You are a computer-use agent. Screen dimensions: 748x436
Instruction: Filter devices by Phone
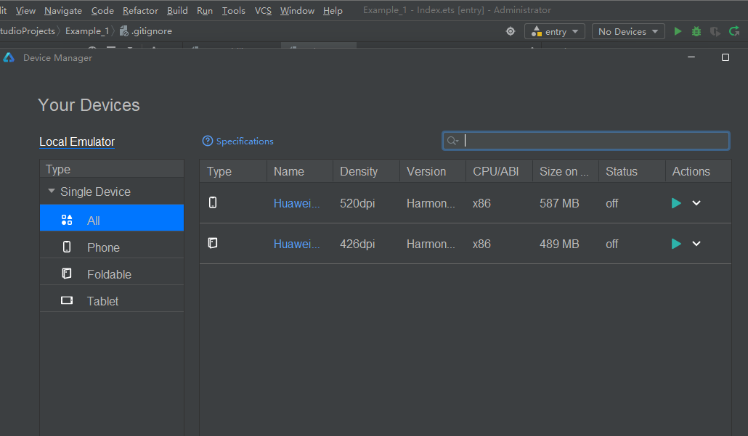(112, 245)
